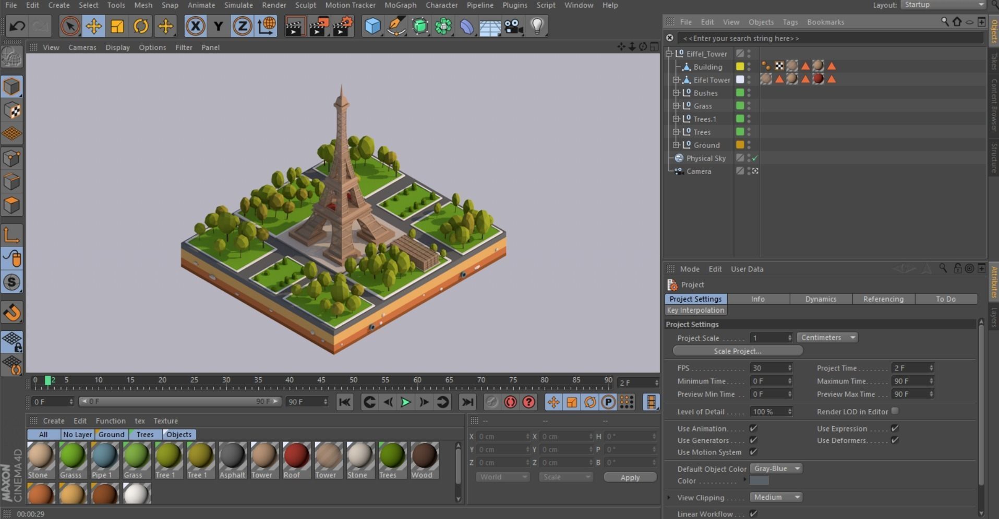Add a camera object
This screenshot has width=999, height=519.
coord(514,26)
